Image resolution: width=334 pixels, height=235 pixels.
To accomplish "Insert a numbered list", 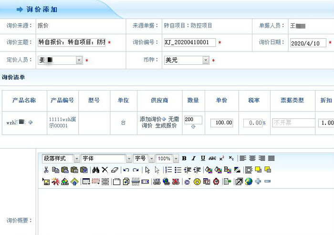I will 168,170.
